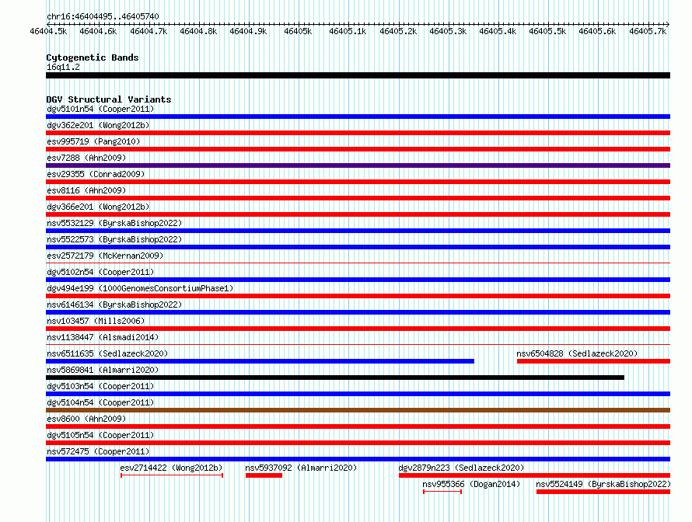
Task: Click the red bar under nsv5524149
Action: (x=603, y=492)
